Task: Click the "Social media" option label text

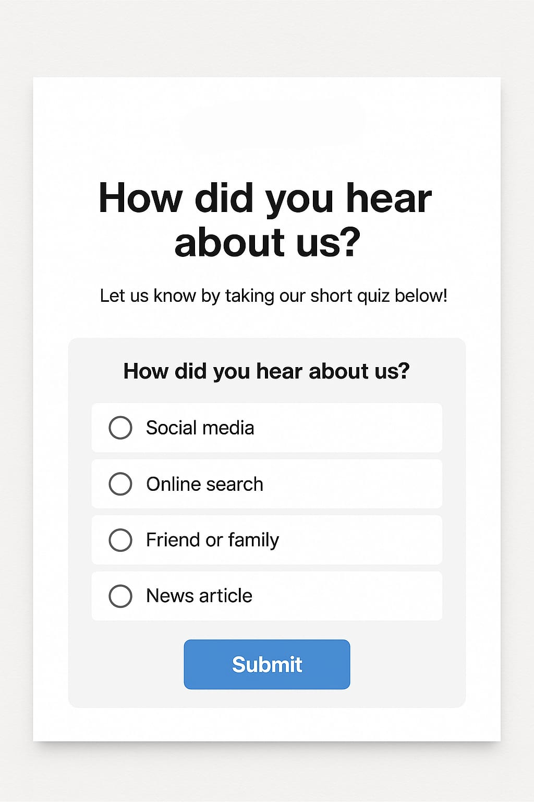Action: 200,428
